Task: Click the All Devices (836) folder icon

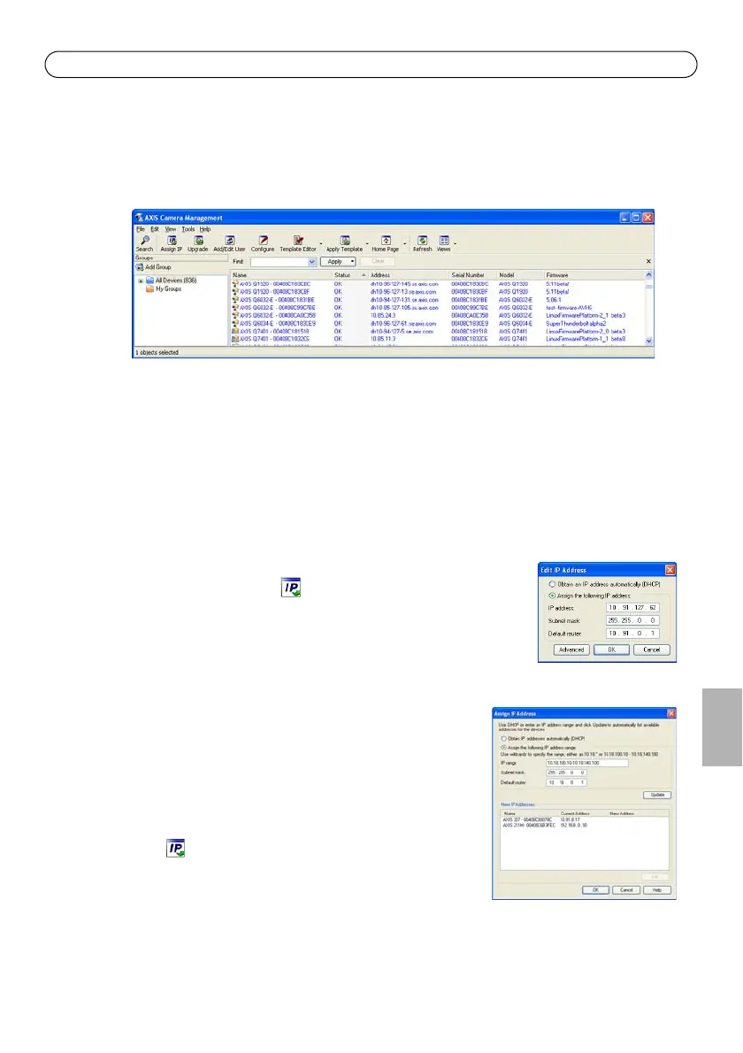Action: click(x=150, y=280)
